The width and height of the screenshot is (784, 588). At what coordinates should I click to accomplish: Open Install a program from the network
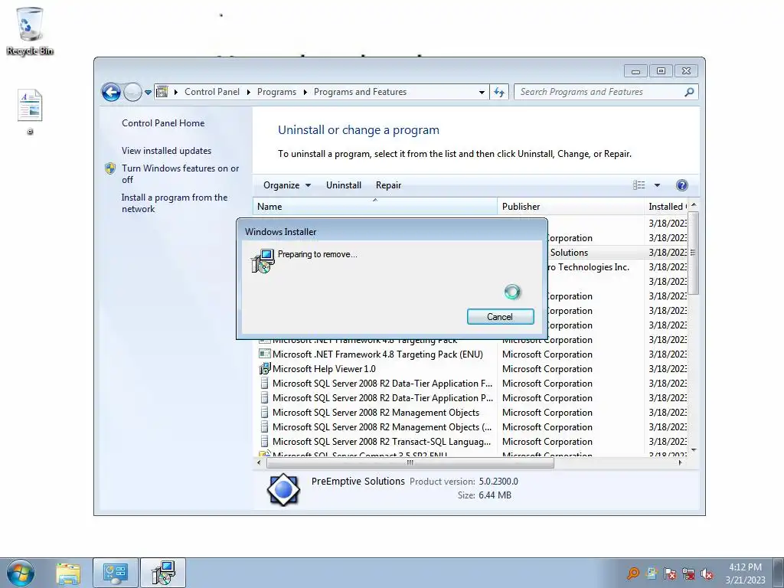tap(175, 203)
